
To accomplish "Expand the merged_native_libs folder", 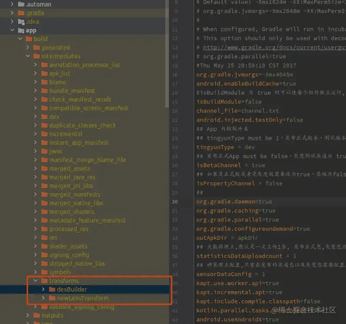I will [x=35, y=203].
